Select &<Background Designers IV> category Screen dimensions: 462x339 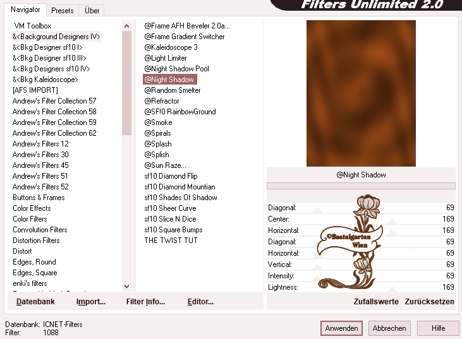coord(57,37)
